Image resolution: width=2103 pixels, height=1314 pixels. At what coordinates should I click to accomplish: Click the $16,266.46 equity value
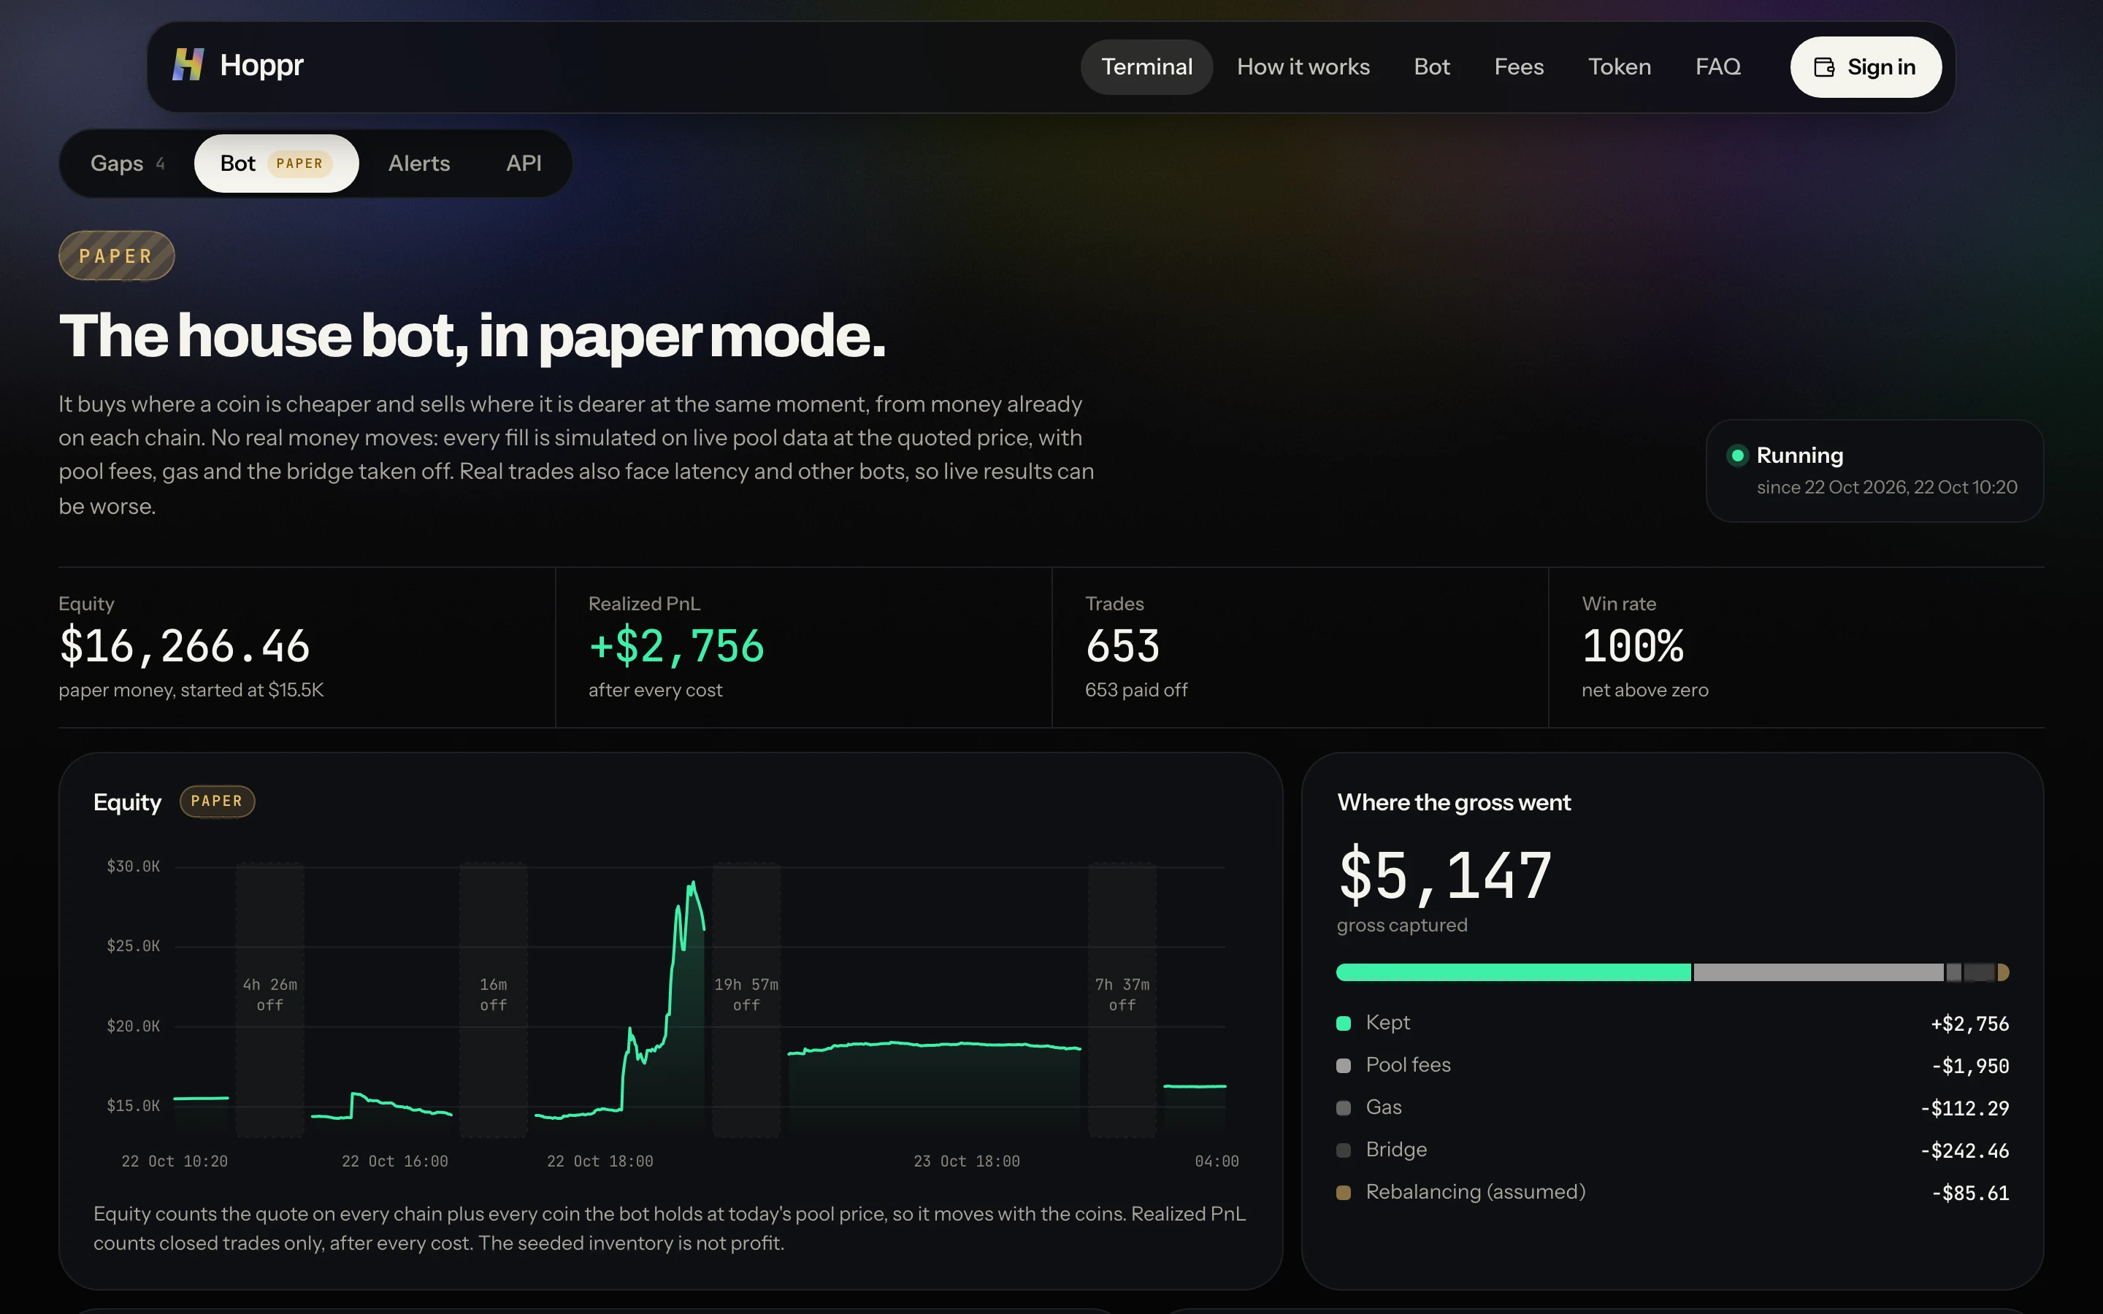click(184, 647)
